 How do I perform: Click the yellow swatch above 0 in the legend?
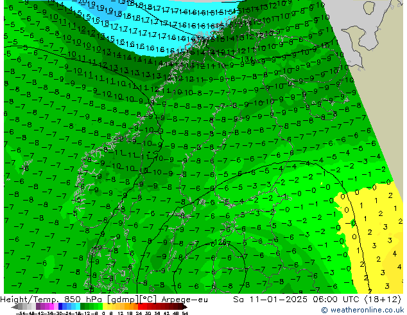(x=105, y=307)
